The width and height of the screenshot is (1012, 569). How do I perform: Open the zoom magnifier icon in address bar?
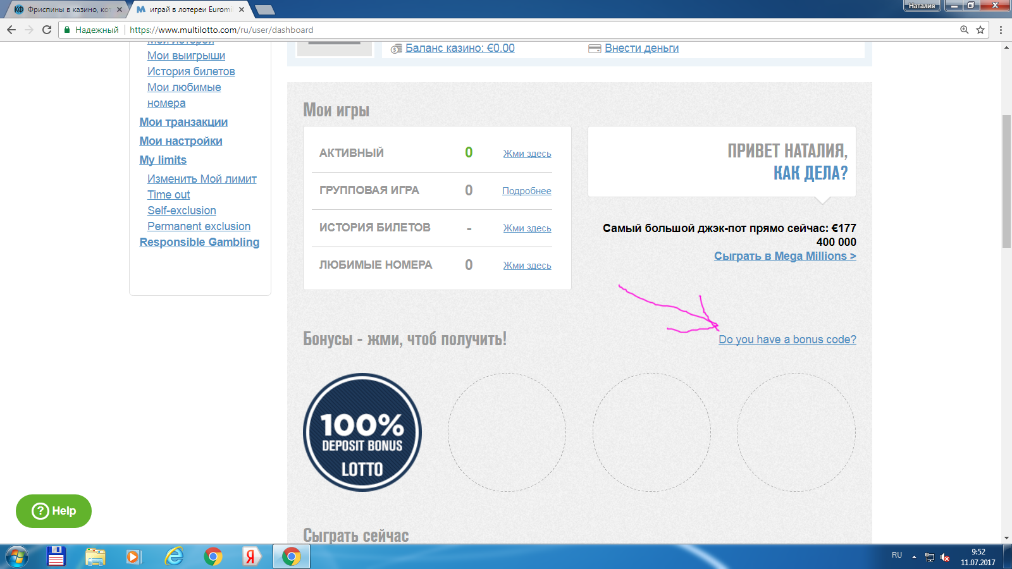[965, 30]
